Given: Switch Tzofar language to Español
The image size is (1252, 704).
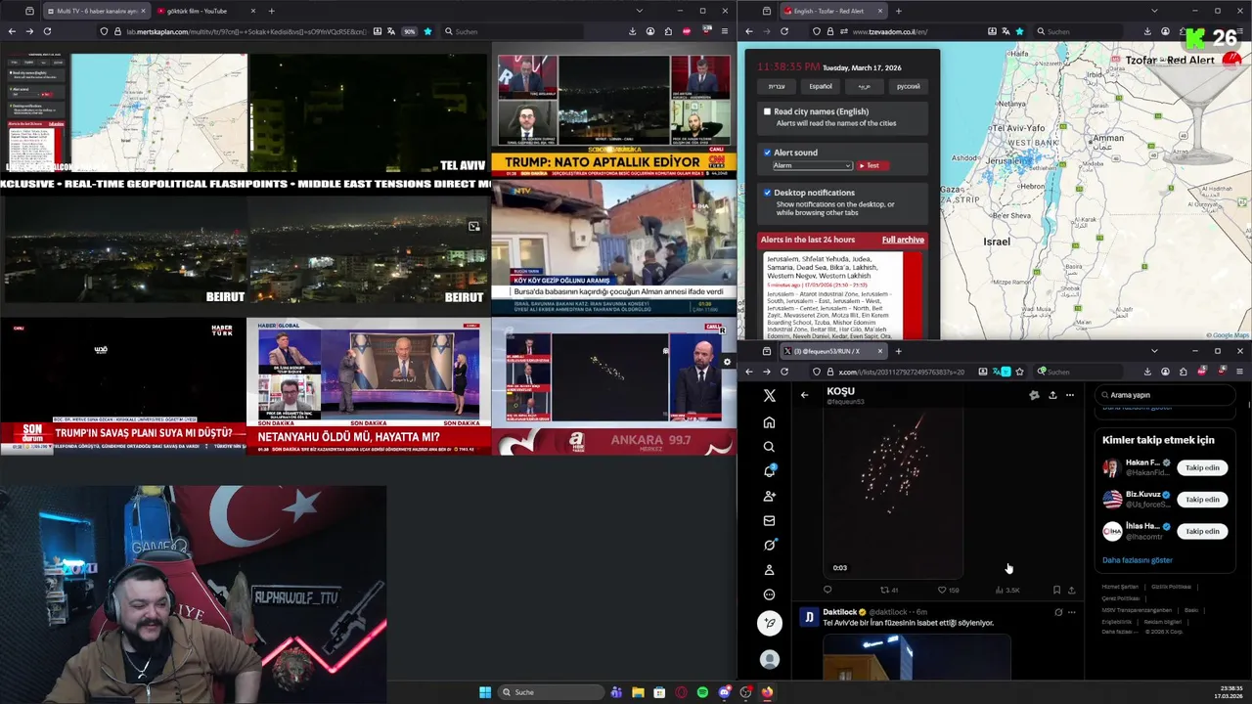Looking at the screenshot, I should coord(821,86).
